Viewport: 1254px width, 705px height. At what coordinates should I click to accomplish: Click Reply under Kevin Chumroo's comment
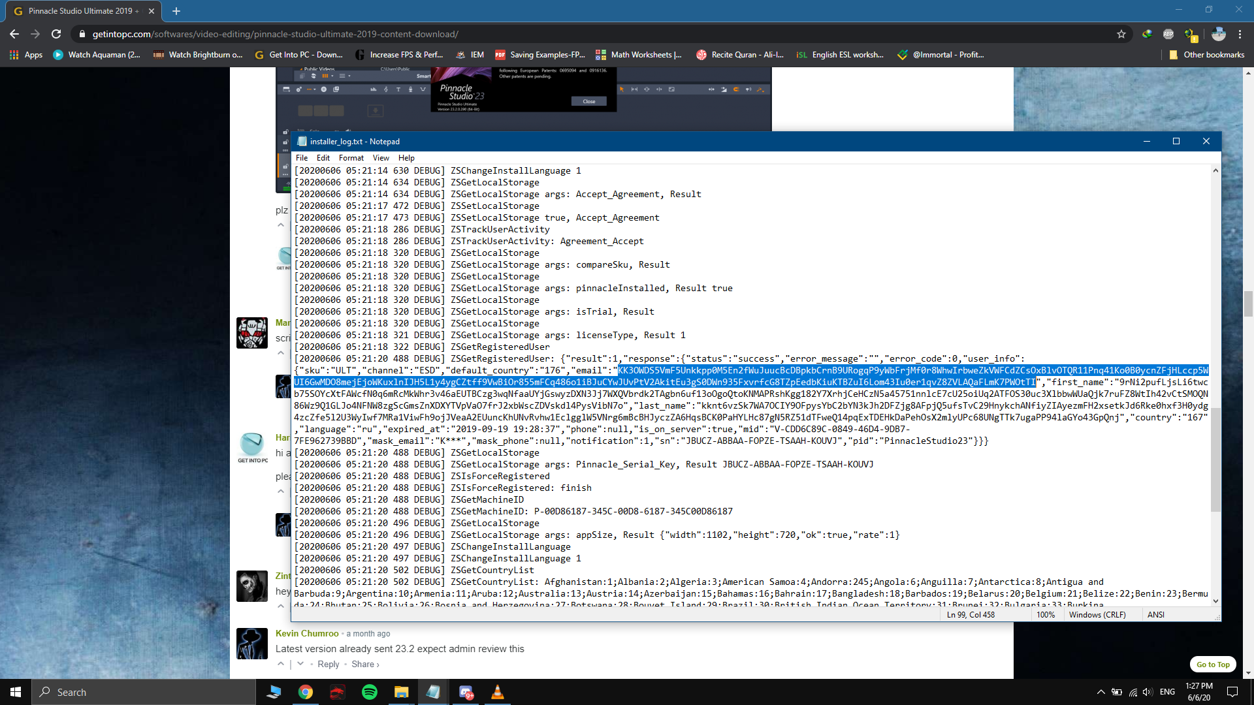click(x=329, y=664)
